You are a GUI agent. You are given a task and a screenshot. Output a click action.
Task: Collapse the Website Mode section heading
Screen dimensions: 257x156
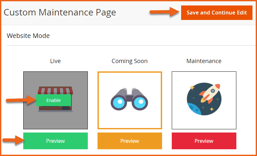point(28,35)
